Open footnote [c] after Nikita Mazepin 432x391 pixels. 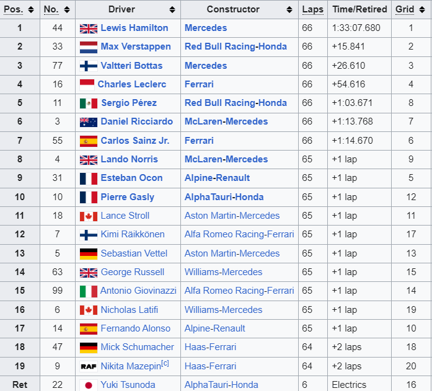165,363
